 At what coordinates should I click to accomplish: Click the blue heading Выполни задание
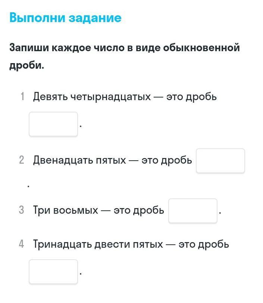65,18
